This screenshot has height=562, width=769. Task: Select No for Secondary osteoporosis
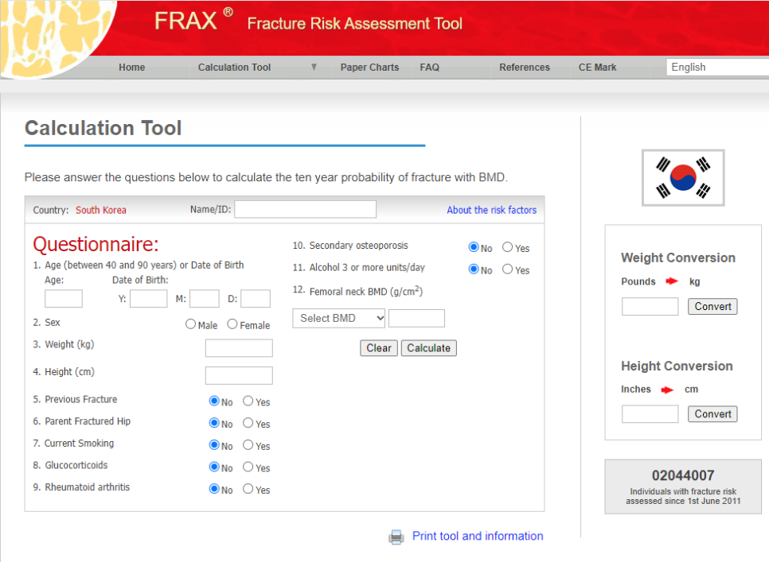[474, 246]
